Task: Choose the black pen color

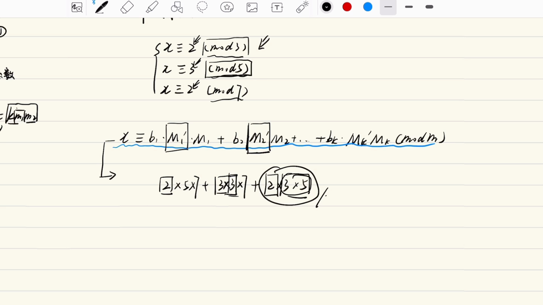Action: 327,7
